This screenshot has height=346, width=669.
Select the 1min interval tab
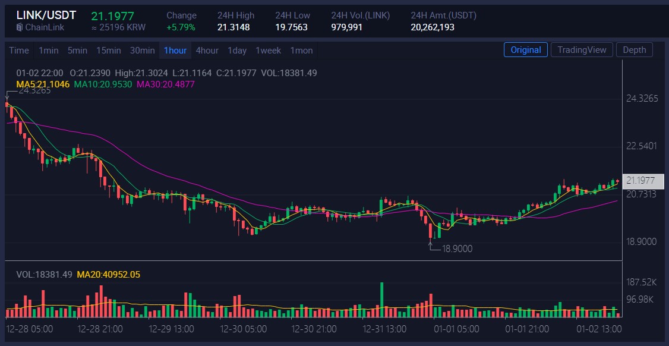click(x=48, y=51)
